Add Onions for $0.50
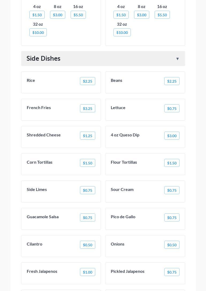The width and height of the screenshot is (206, 291). coord(171,245)
